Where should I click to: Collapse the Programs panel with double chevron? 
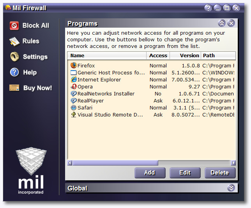click(222, 23)
